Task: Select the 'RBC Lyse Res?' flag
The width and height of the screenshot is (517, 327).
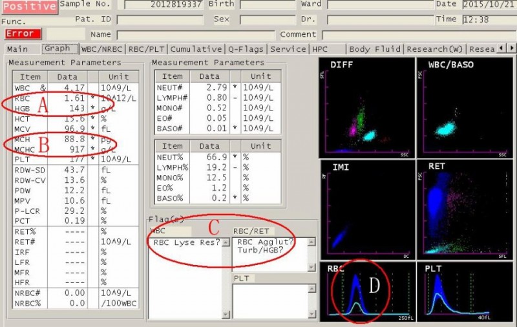Action: pyautogui.click(x=187, y=242)
